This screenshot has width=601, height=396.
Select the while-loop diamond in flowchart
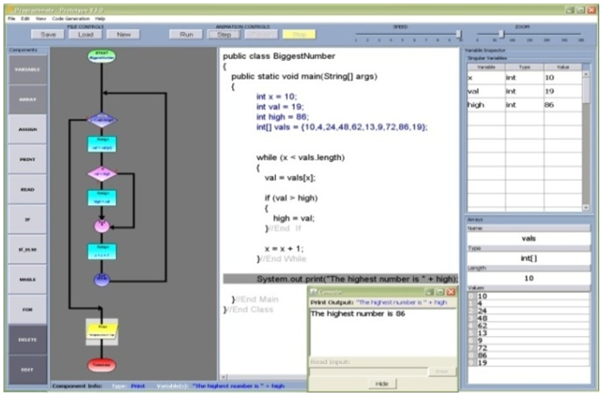[x=101, y=120]
